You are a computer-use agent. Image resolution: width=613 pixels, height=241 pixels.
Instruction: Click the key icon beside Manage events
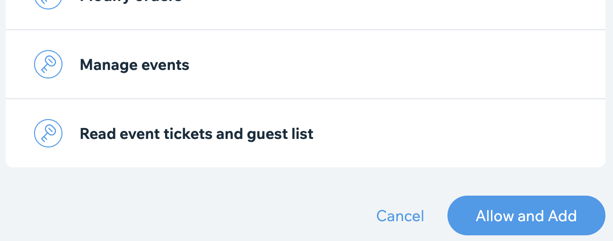tap(48, 64)
